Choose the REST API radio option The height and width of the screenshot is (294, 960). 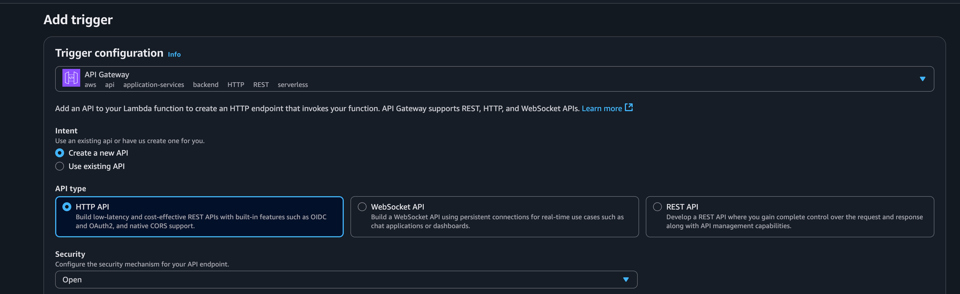[657, 207]
